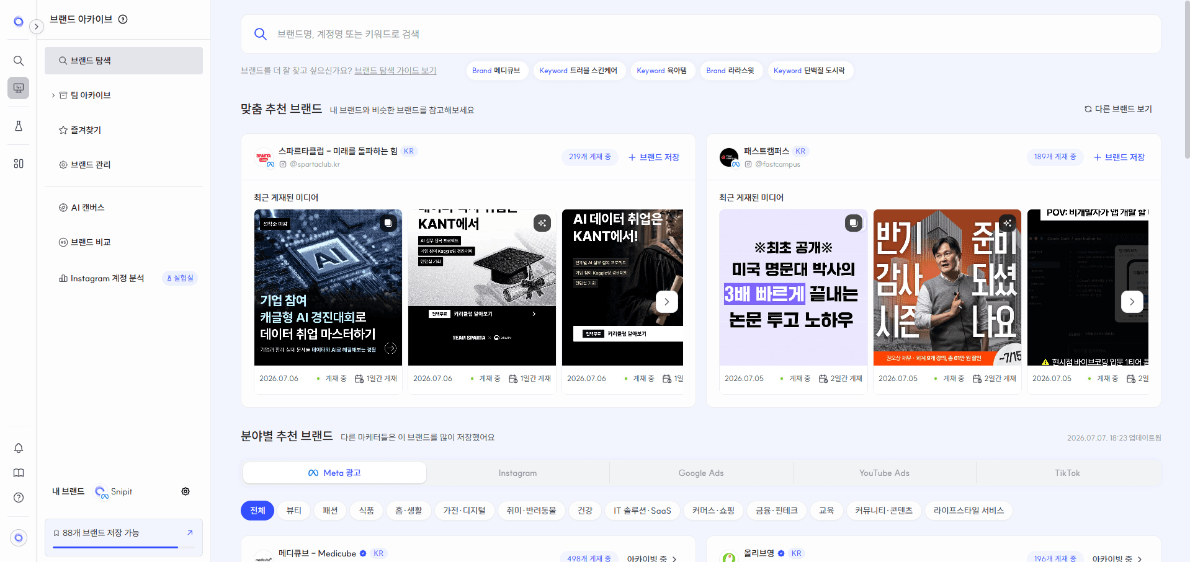Image resolution: width=1190 pixels, height=562 pixels.
Task: Select the 전체 category filter
Action: [257, 511]
